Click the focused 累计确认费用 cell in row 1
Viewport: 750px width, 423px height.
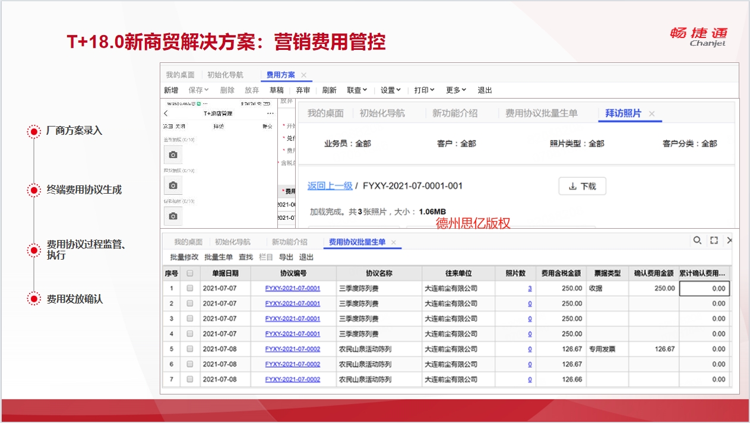704,288
